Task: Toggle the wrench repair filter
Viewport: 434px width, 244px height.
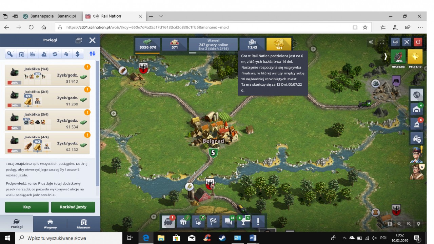Action: click(10, 54)
